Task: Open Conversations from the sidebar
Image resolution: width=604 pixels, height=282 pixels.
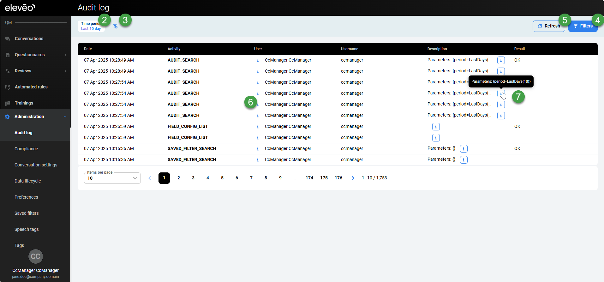Action: [29, 39]
